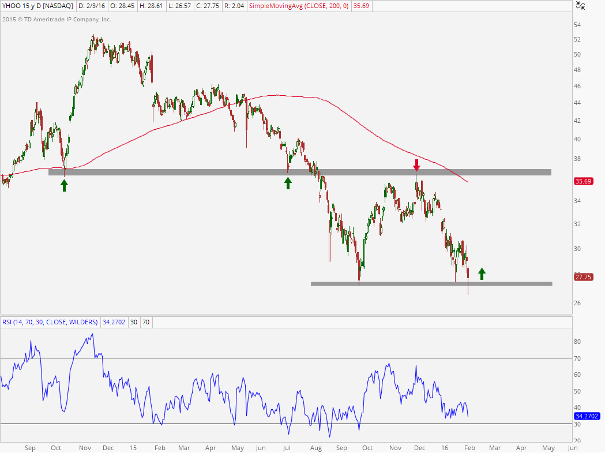Click the high price H: 28.61

[x=152, y=6]
